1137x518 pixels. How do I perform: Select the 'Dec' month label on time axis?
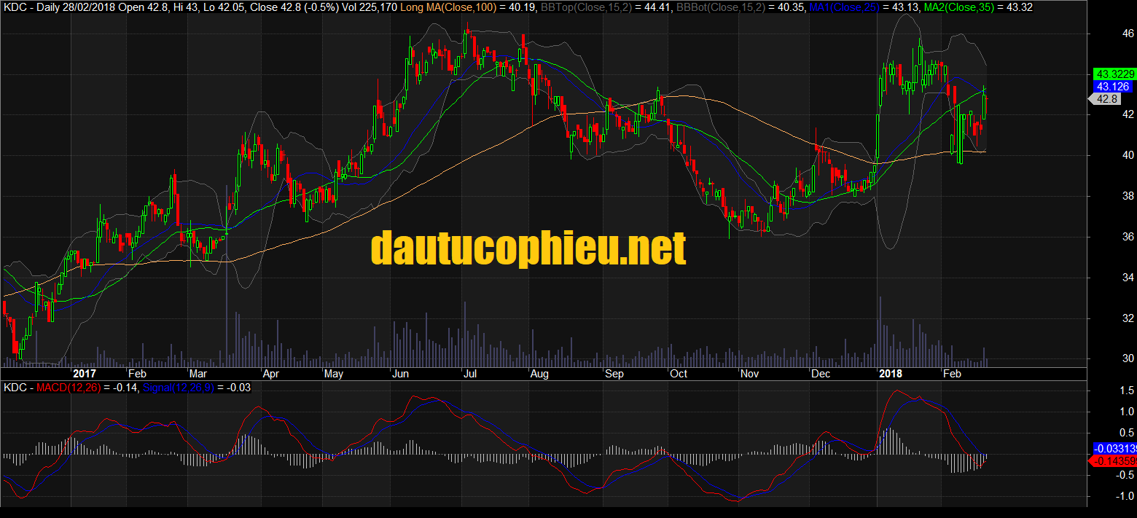point(820,374)
